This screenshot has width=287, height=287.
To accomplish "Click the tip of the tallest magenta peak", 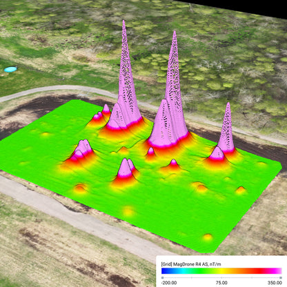I will [123, 21].
